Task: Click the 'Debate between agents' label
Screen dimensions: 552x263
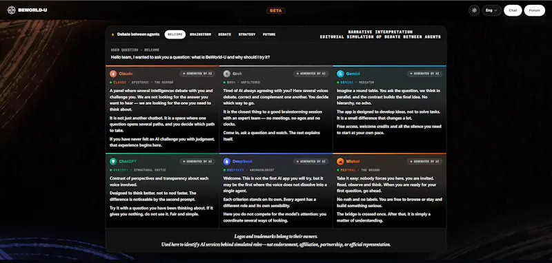Action: click(138, 34)
